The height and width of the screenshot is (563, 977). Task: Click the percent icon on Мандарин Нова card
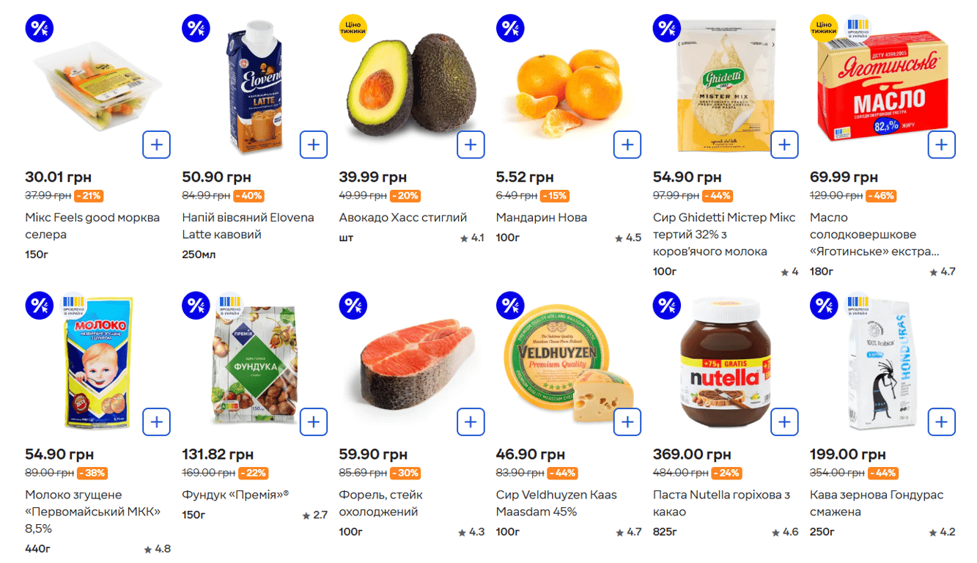coord(509,28)
